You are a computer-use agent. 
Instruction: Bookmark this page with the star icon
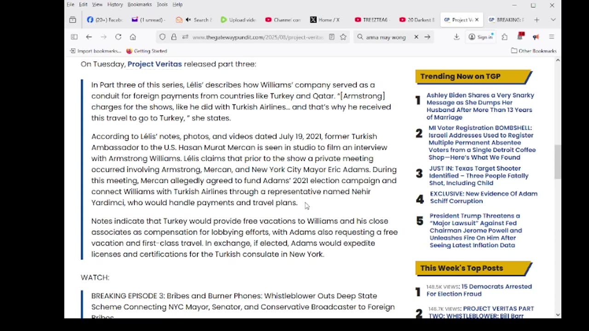[343, 37]
